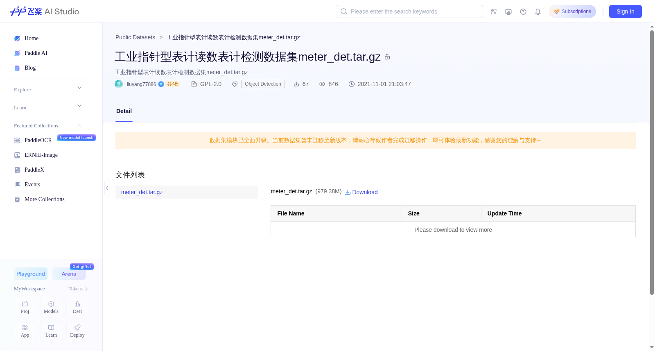Click the PaddleX sidebar icon

17,170
